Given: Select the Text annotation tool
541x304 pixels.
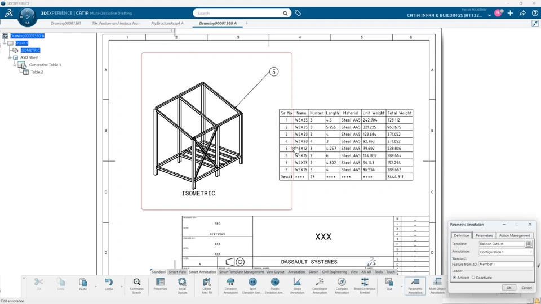Looking at the screenshot, I should [389, 282].
